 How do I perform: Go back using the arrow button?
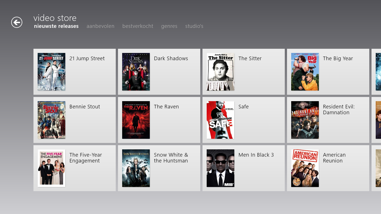click(x=17, y=22)
